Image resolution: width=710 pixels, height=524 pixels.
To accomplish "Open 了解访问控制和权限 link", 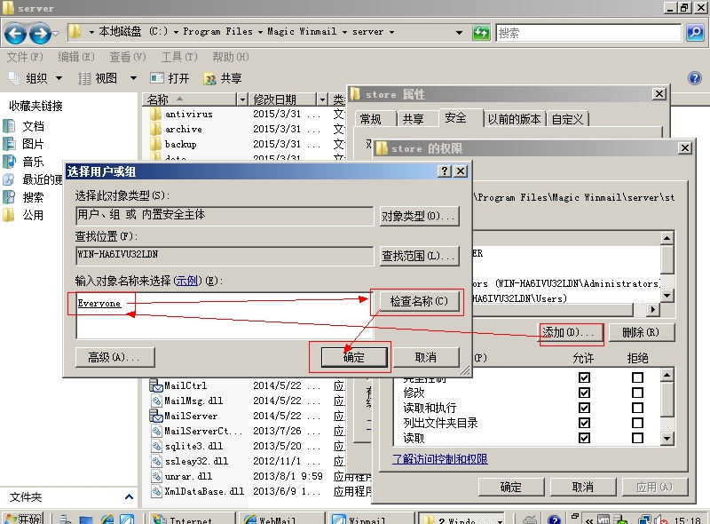I will [439, 459].
